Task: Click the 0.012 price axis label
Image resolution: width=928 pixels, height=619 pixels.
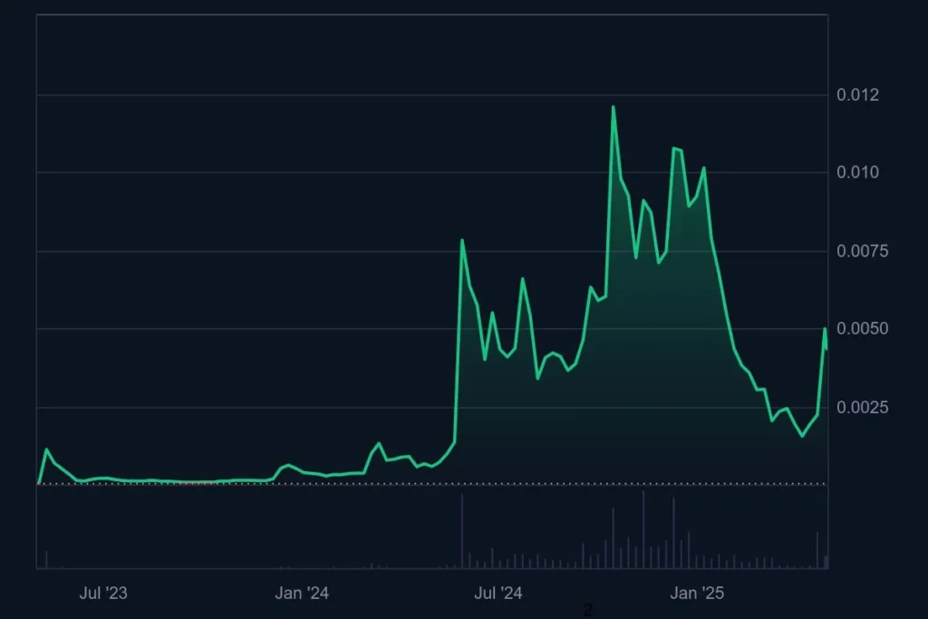Action: pyautogui.click(x=857, y=94)
